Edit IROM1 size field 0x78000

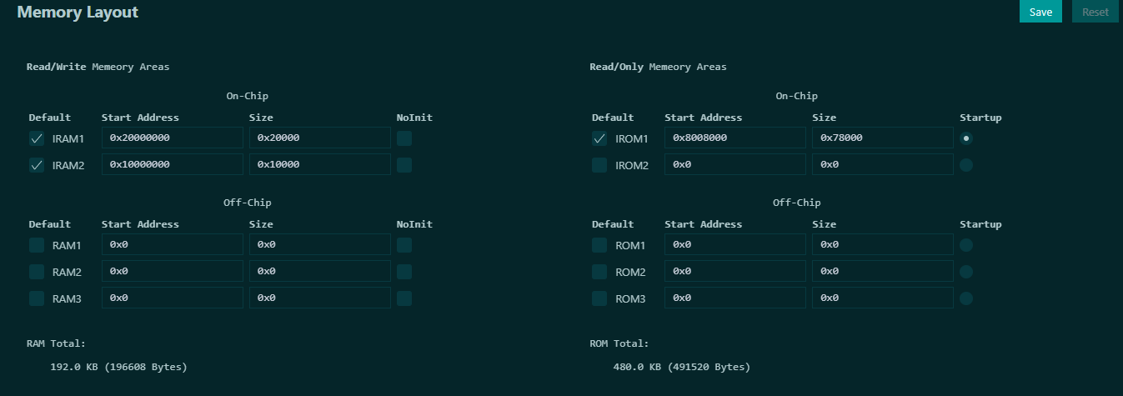tap(883, 138)
